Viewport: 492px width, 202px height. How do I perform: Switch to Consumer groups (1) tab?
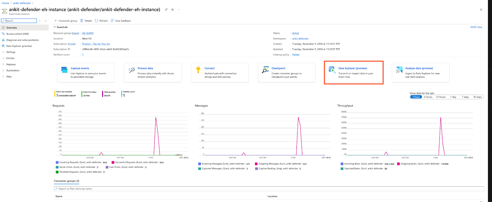(x=66, y=181)
